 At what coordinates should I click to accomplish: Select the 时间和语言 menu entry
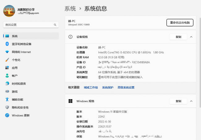click(31, 83)
